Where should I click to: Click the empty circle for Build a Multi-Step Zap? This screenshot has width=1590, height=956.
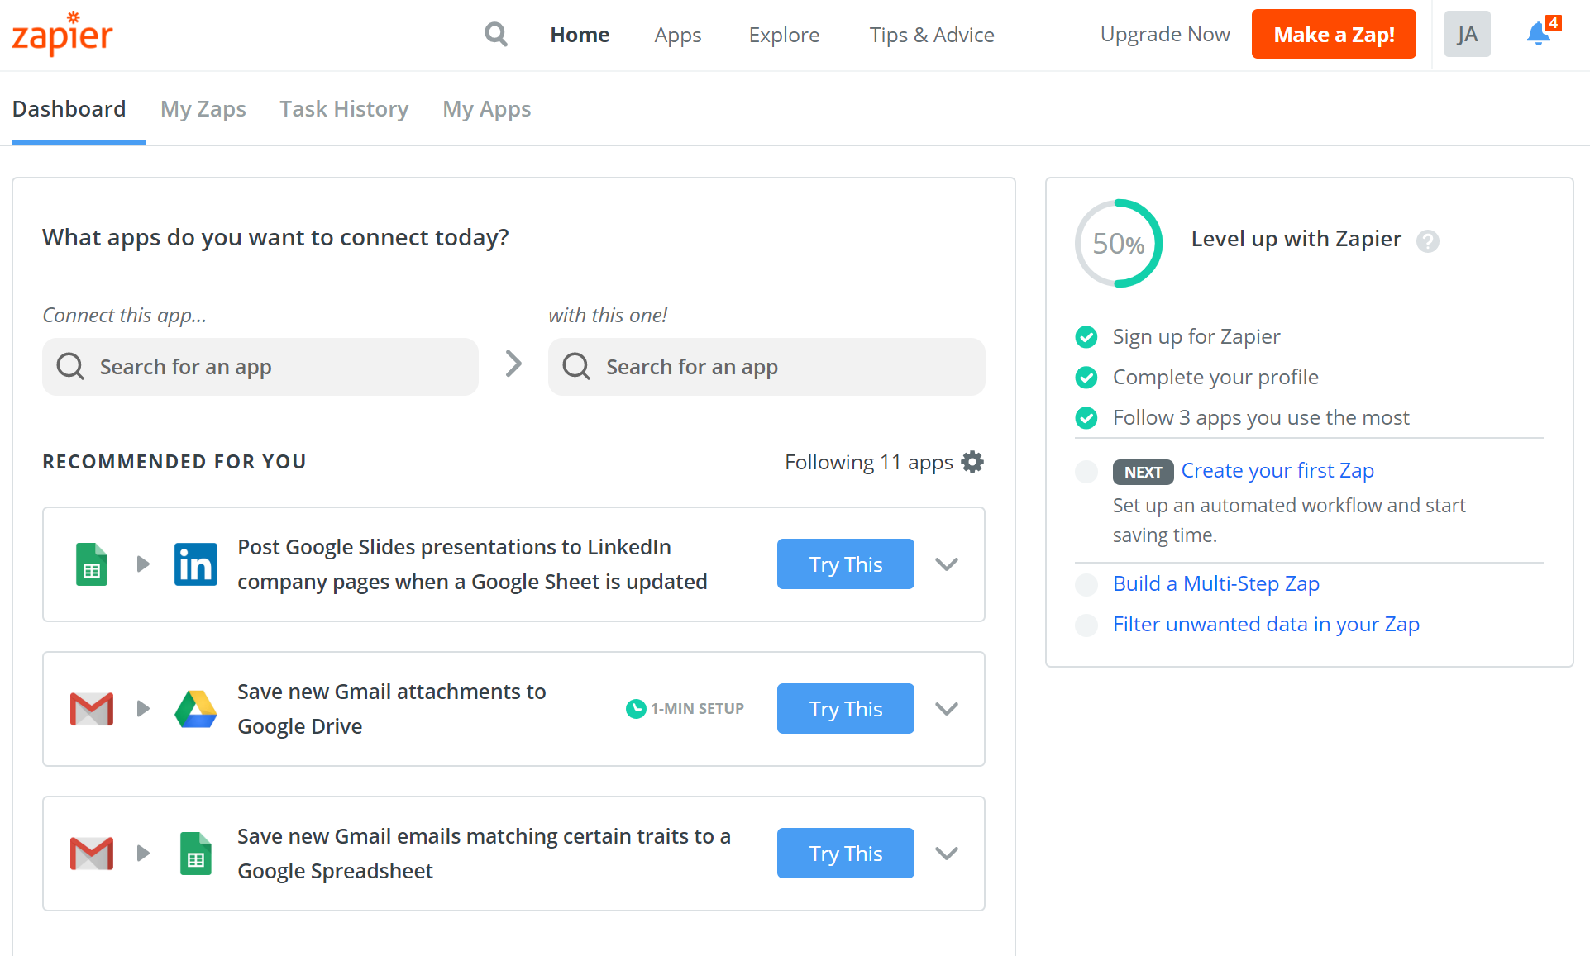click(x=1086, y=585)
